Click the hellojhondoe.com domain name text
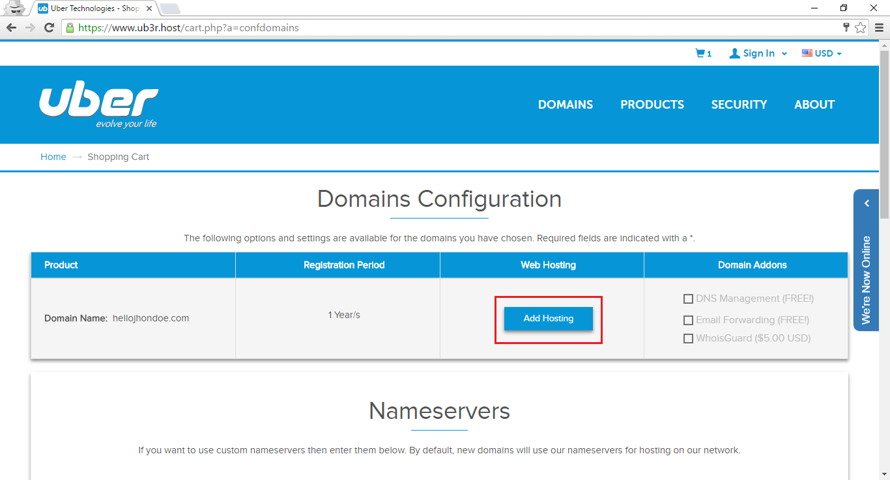The image size is (890, 480). coord(151,319)
